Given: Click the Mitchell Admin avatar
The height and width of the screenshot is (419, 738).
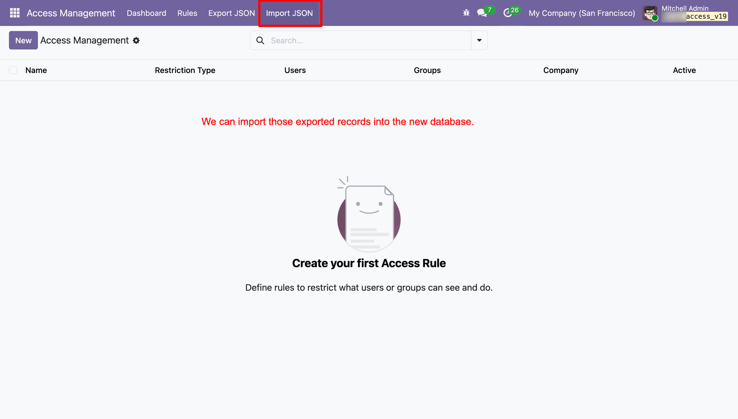Looking at the screenshot, I should (x=650, y=13).
